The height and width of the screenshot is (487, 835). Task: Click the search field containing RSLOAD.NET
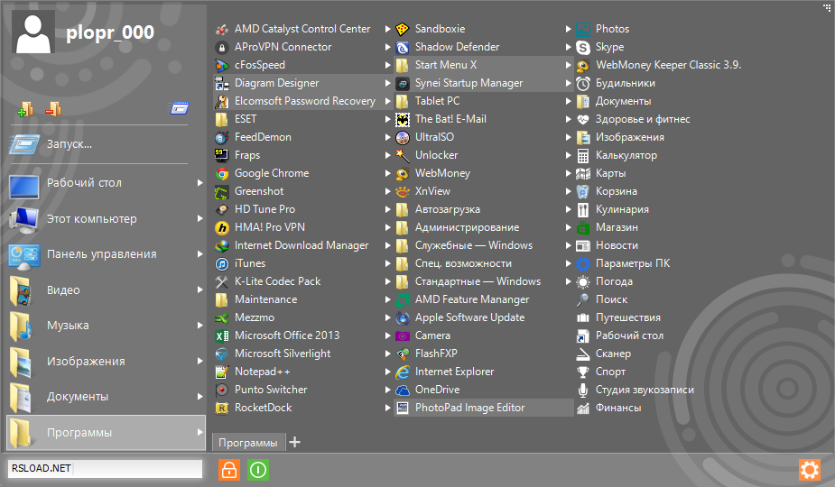point(104,469)
